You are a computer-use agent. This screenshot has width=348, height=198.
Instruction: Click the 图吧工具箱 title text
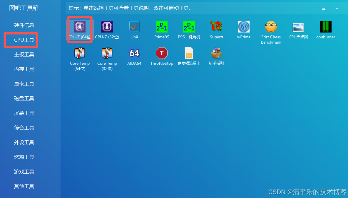(x=24, y=8)
